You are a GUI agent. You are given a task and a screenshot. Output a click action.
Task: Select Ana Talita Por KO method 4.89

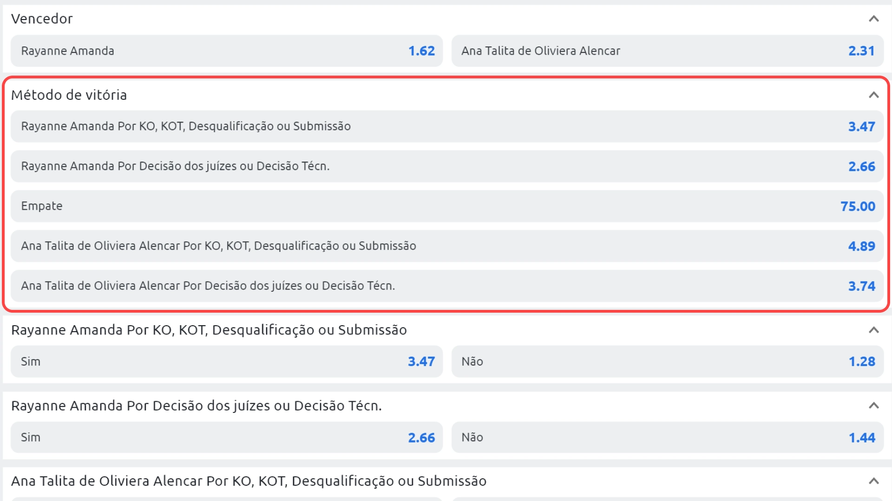click(x=447, y=246)
